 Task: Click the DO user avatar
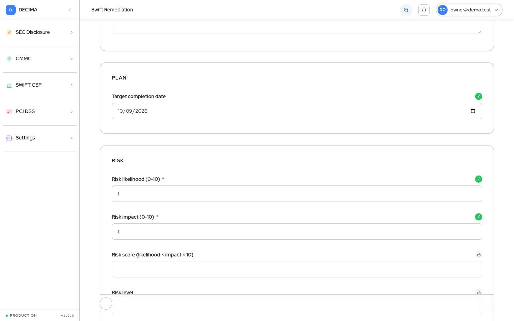(x=443, y=10)
